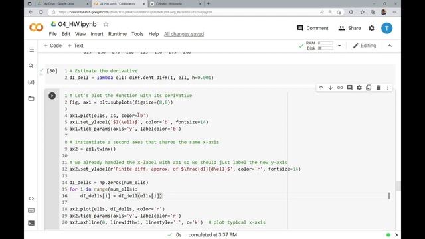The image size is (425, 239).
Task: Open the terminal panel
Action: coord(31,223)
